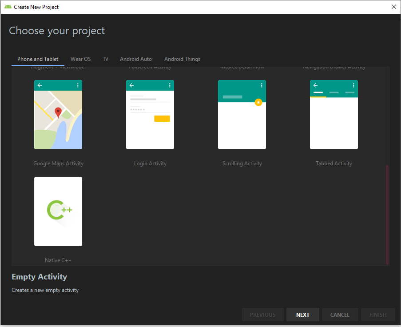Click the star badge on Scrolling Activity thumbnail

pos(259,102)
